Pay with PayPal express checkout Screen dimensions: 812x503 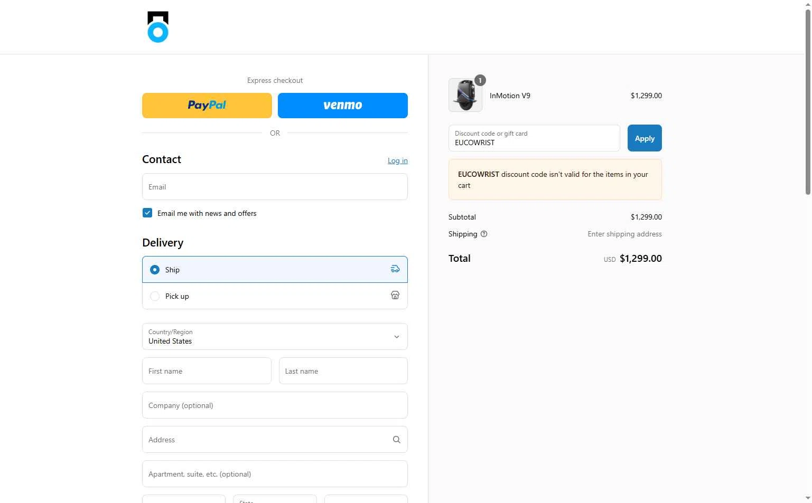click(x=207, y=106)
